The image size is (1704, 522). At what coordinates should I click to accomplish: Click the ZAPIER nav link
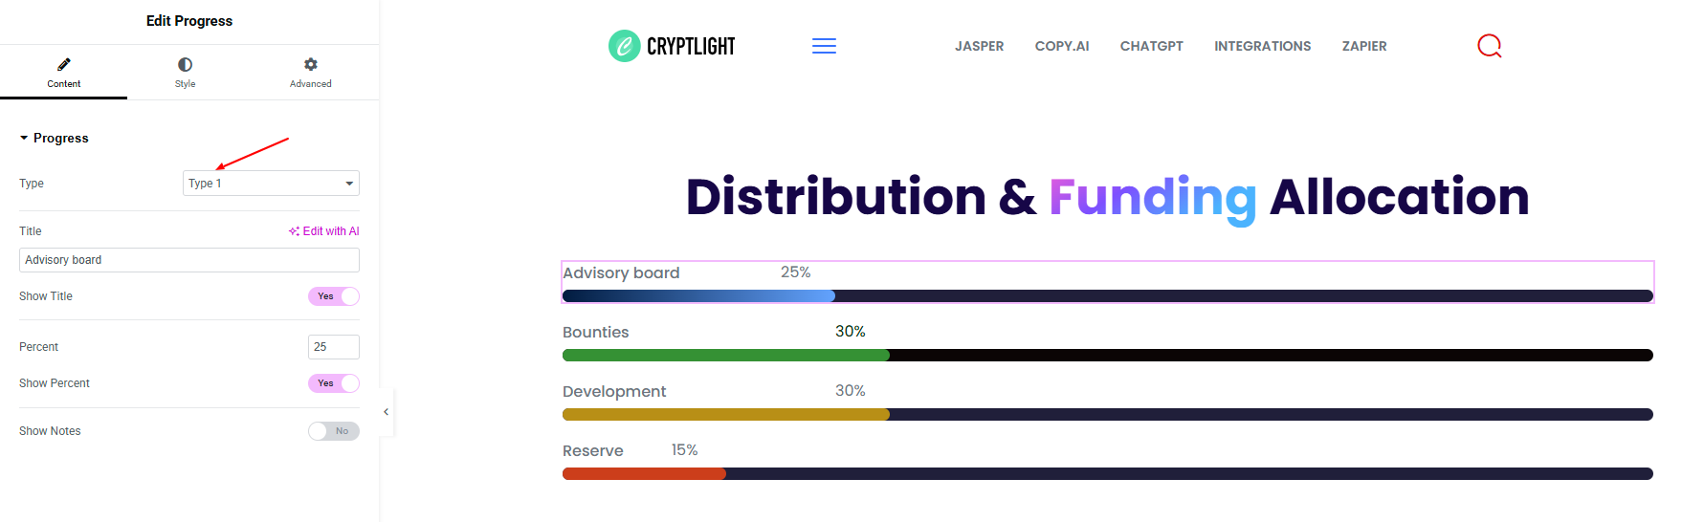[1364, 46]
